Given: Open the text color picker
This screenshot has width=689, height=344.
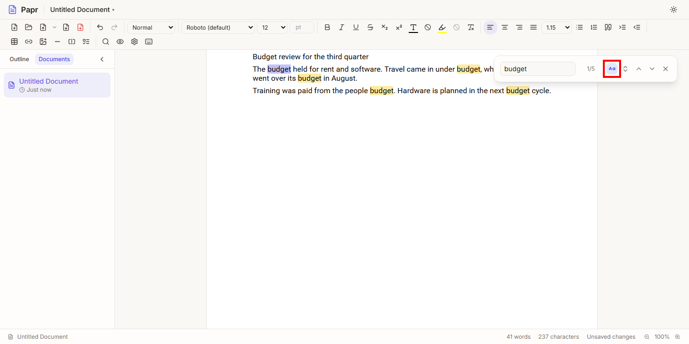Looking at the screenshot, I should 413,27.
